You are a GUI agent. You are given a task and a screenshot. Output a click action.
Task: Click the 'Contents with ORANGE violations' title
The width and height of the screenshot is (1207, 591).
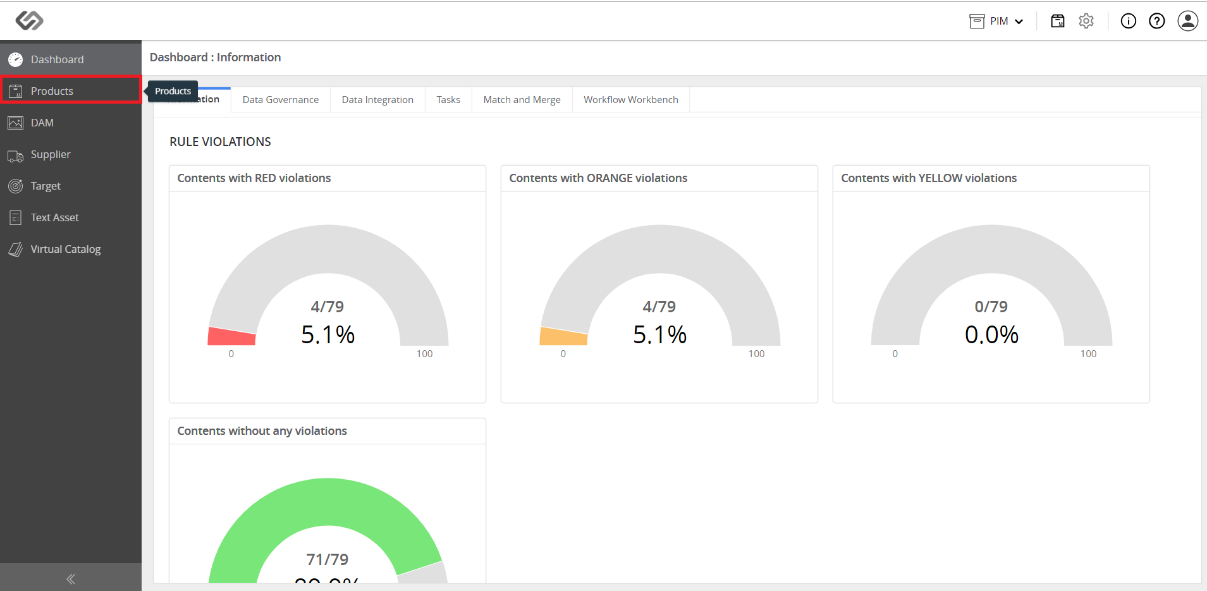598,178
